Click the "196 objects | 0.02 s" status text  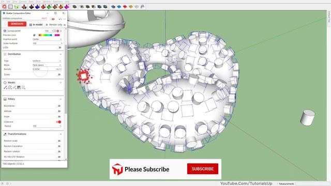pyautogui.click(x=13, y=164)
